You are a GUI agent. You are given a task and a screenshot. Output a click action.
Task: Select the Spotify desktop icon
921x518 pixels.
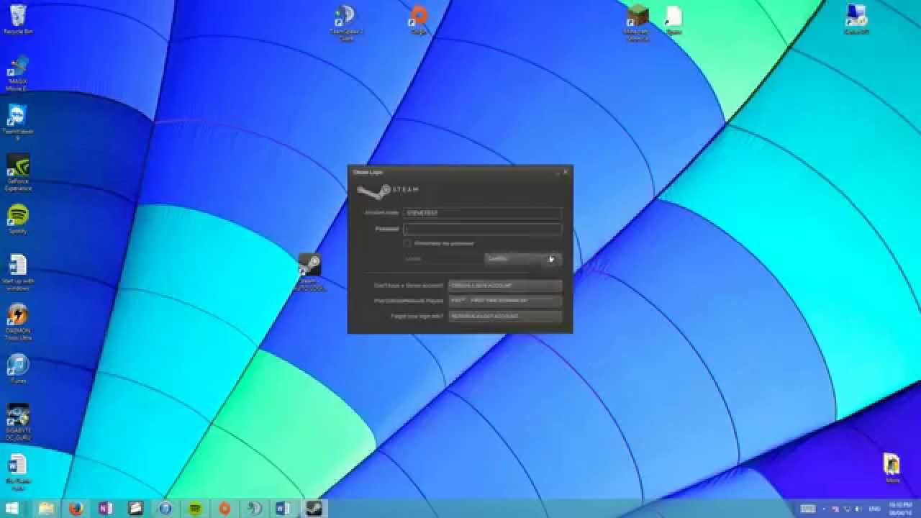(x=17, y=219)
